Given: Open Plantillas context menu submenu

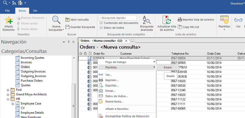Looking at the screenshot, I should pyautogui.click(x=127, y=67).
